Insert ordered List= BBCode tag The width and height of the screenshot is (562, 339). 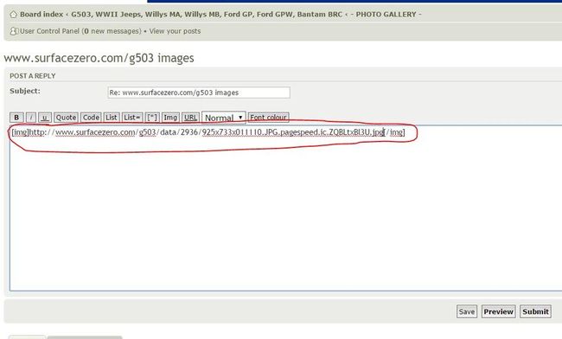[132, 118]
